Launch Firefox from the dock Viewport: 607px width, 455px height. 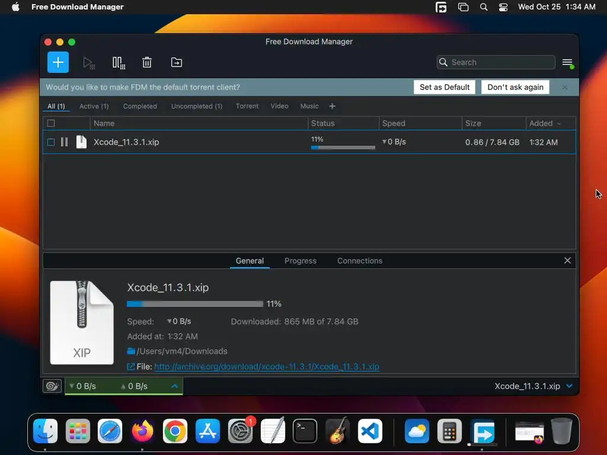point(142,431)
